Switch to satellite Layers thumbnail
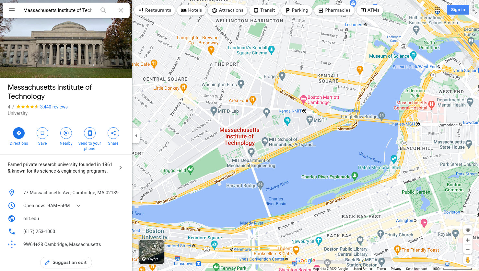This screenshot has width=479, height=271. click(151, 252)
